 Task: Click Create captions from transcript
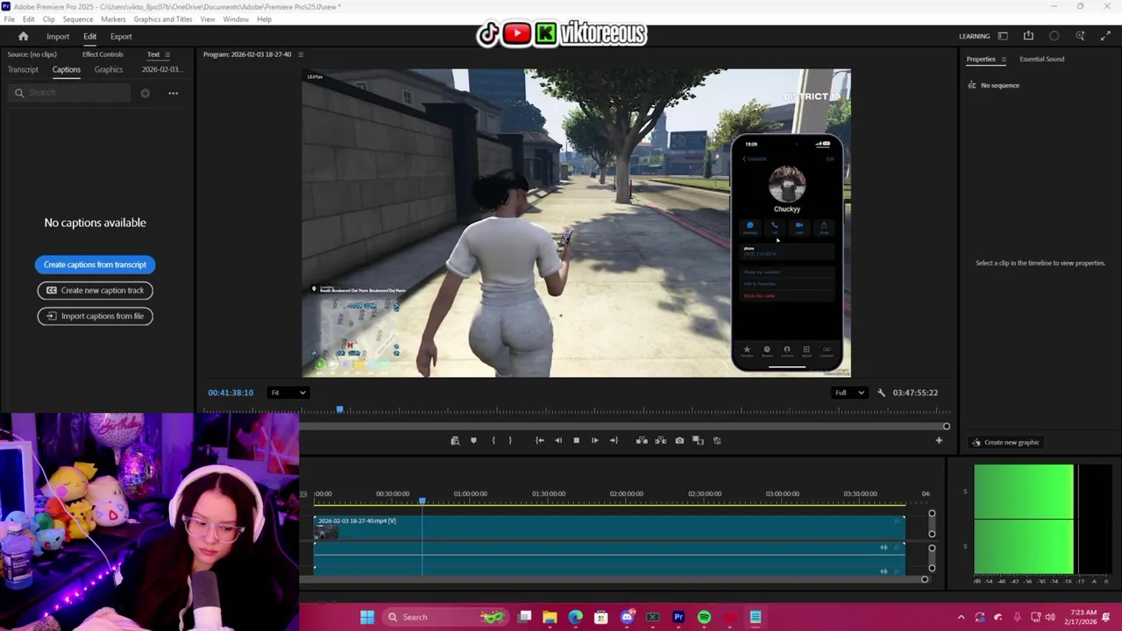(x=95, y=265)
